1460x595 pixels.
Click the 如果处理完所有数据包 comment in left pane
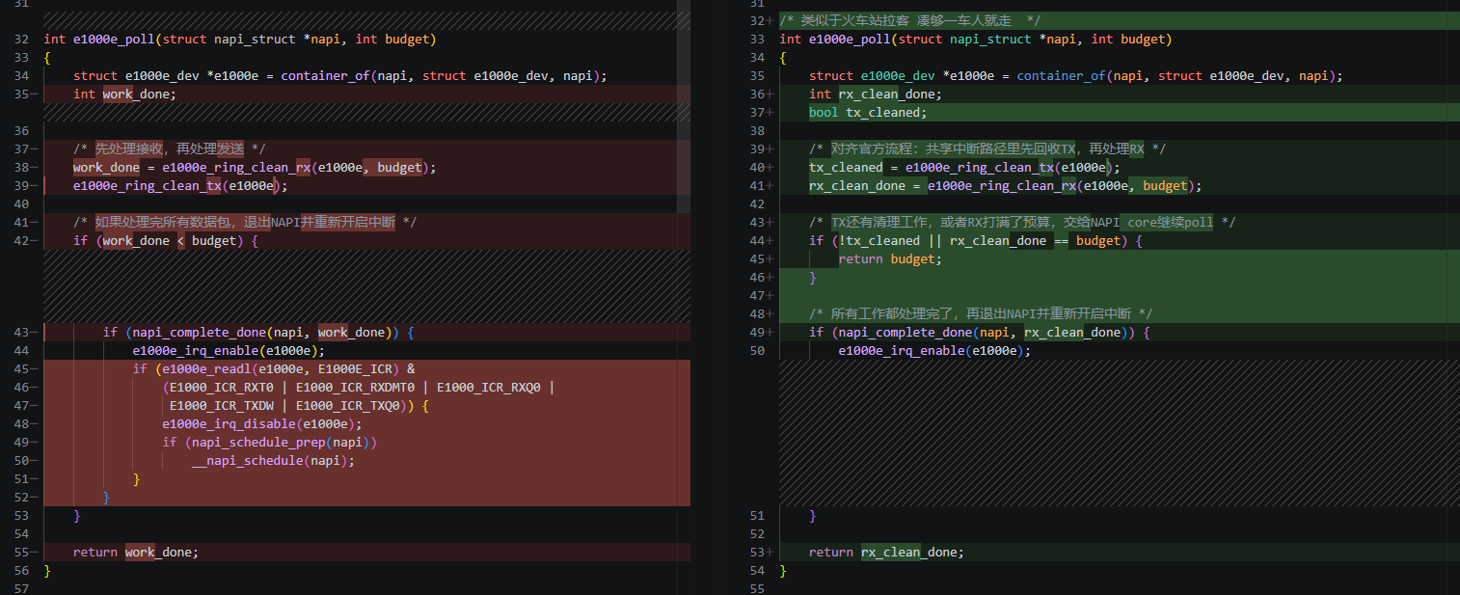(x=245, y=222)
